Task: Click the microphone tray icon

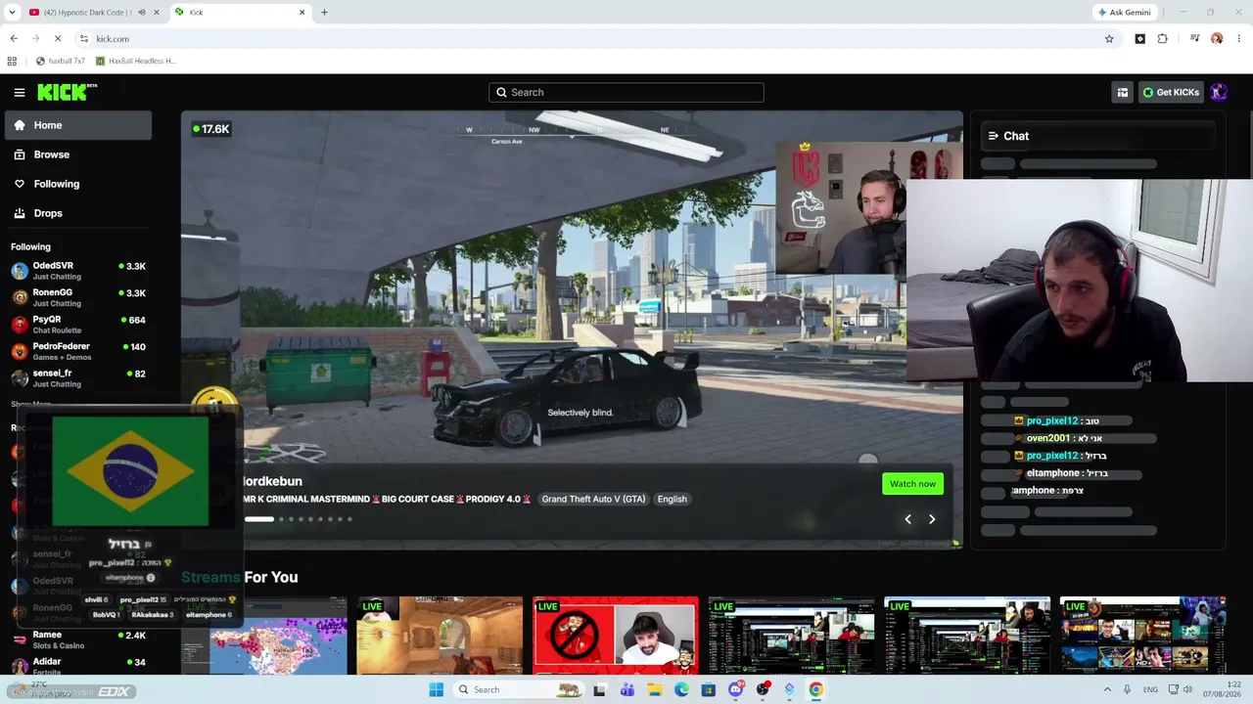Action: (x=1128, y=689)
